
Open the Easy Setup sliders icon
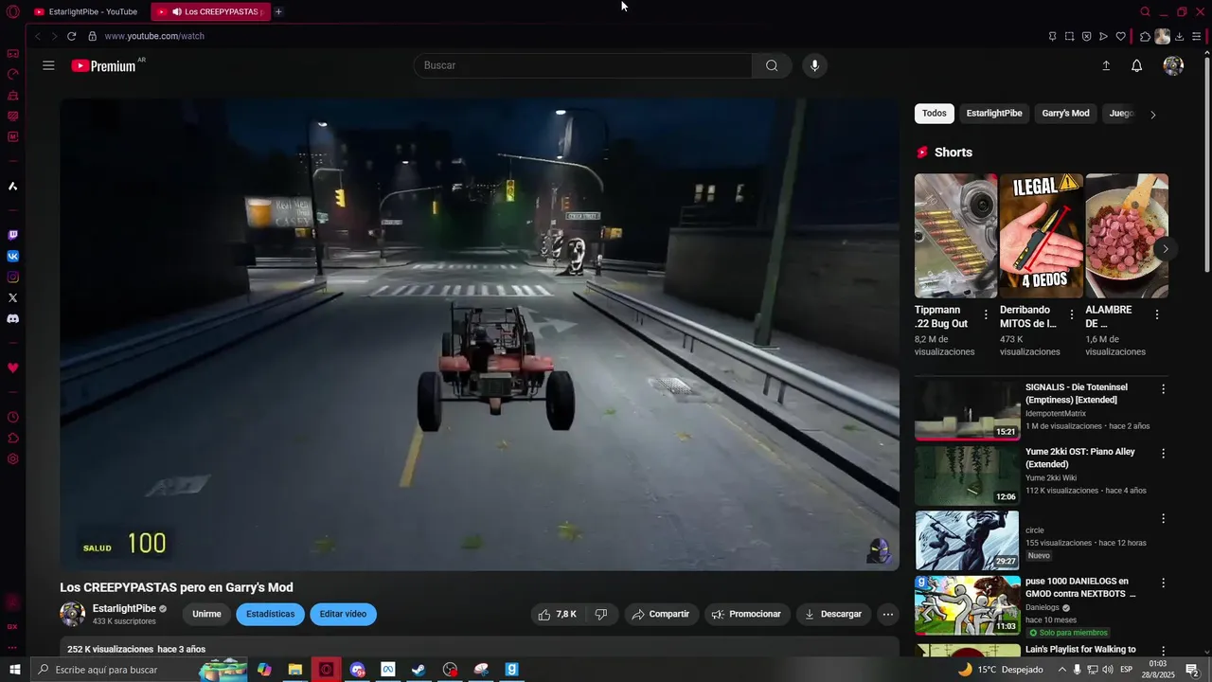pyautogui.click(x=1197, y=36)
